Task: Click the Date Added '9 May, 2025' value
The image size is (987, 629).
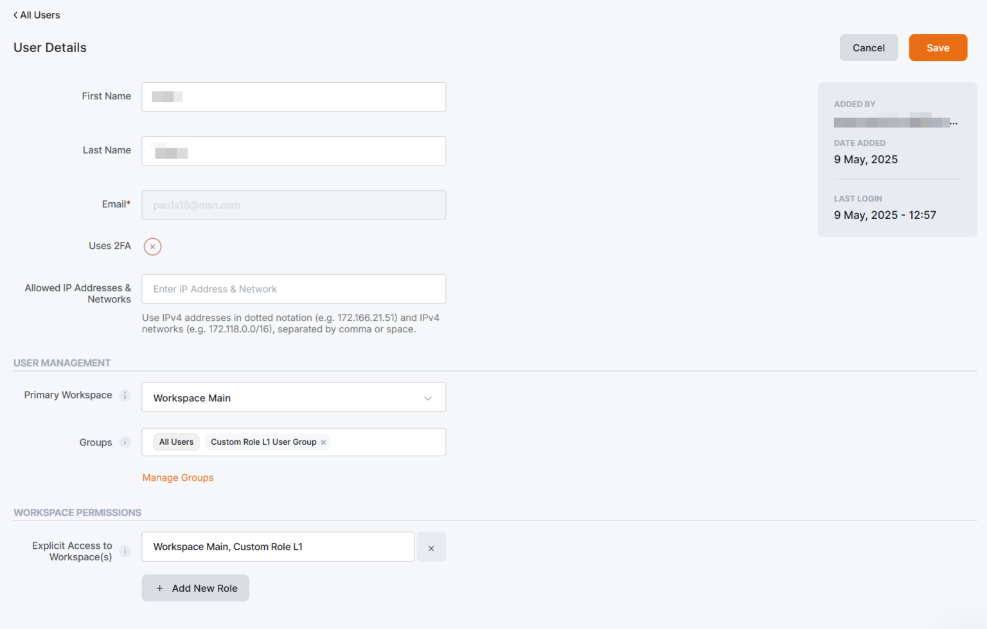Action: pyautogui.click(x=866, y=159)
